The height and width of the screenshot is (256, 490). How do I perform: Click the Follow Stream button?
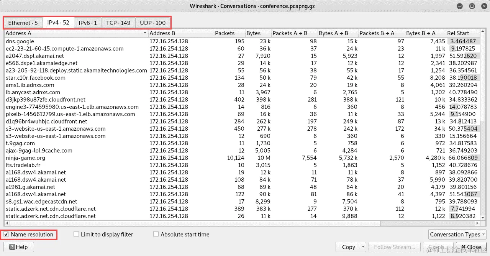click(x=394, y=247)
